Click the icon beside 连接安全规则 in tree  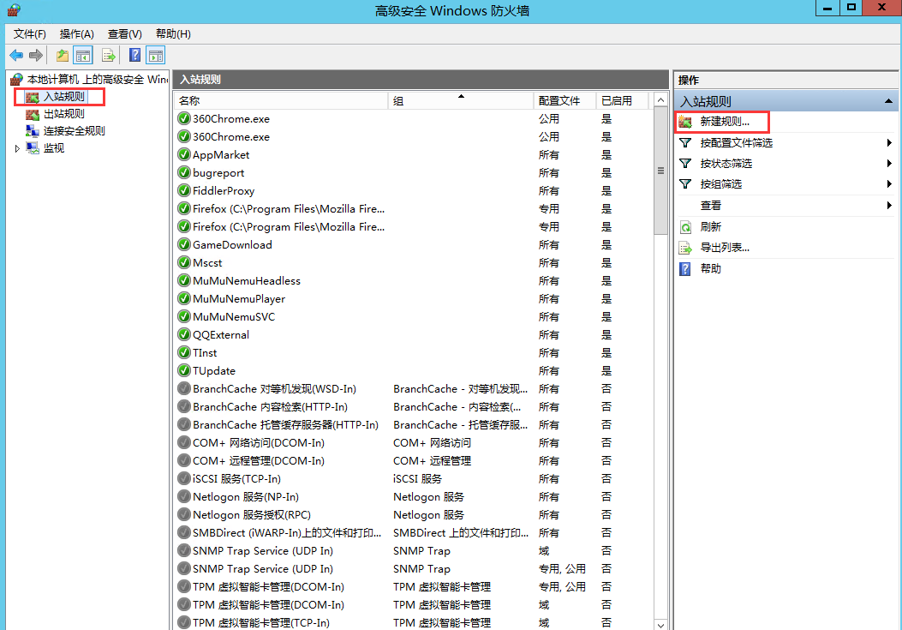[33, 131]
